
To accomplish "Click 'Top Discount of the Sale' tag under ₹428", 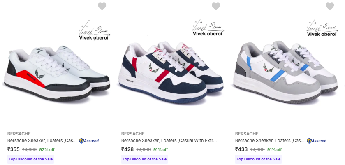I will (144, 159).
